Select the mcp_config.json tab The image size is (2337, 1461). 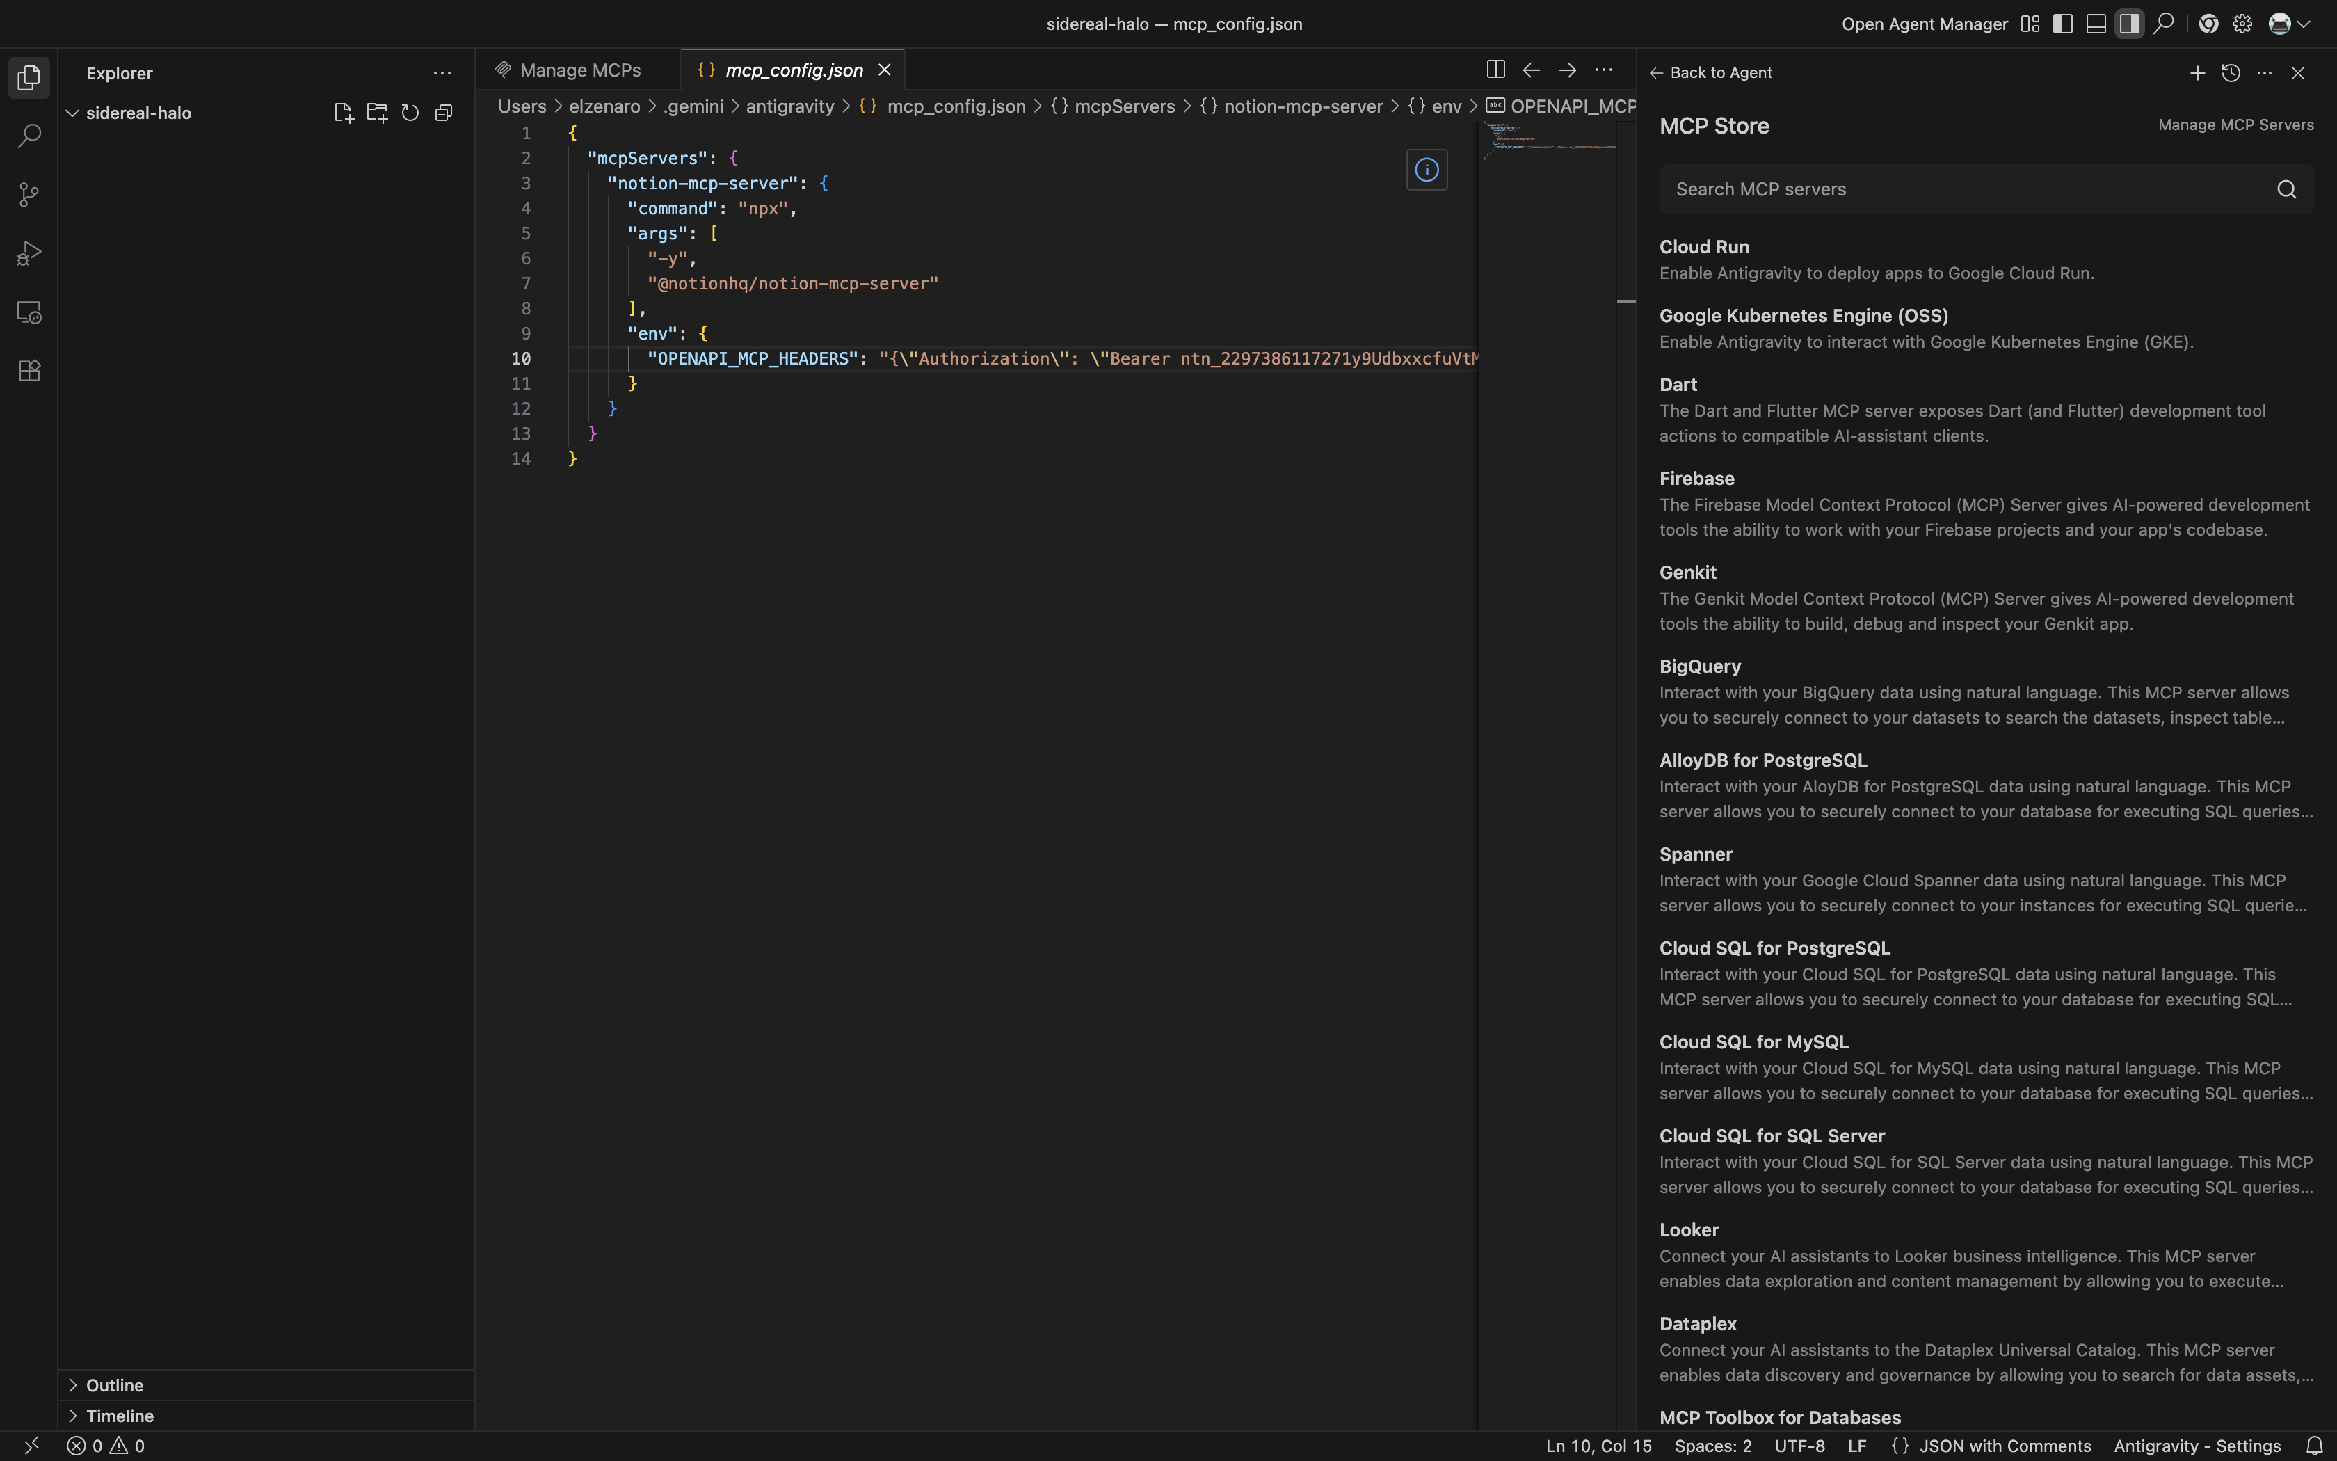[x=793, y=70]
